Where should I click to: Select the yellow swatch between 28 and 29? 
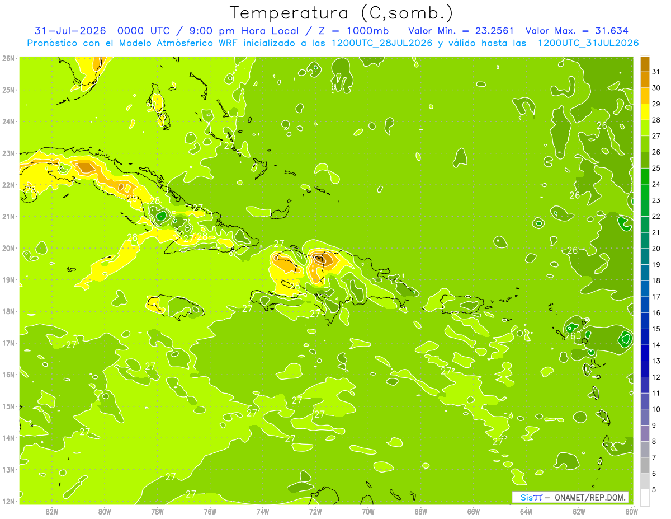645,113
